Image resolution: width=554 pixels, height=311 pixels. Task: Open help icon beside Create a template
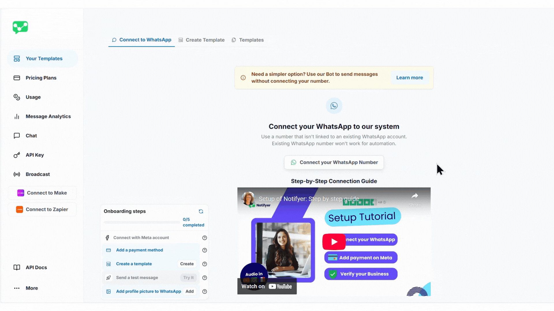pyautogui.click(x=205, y=264)
